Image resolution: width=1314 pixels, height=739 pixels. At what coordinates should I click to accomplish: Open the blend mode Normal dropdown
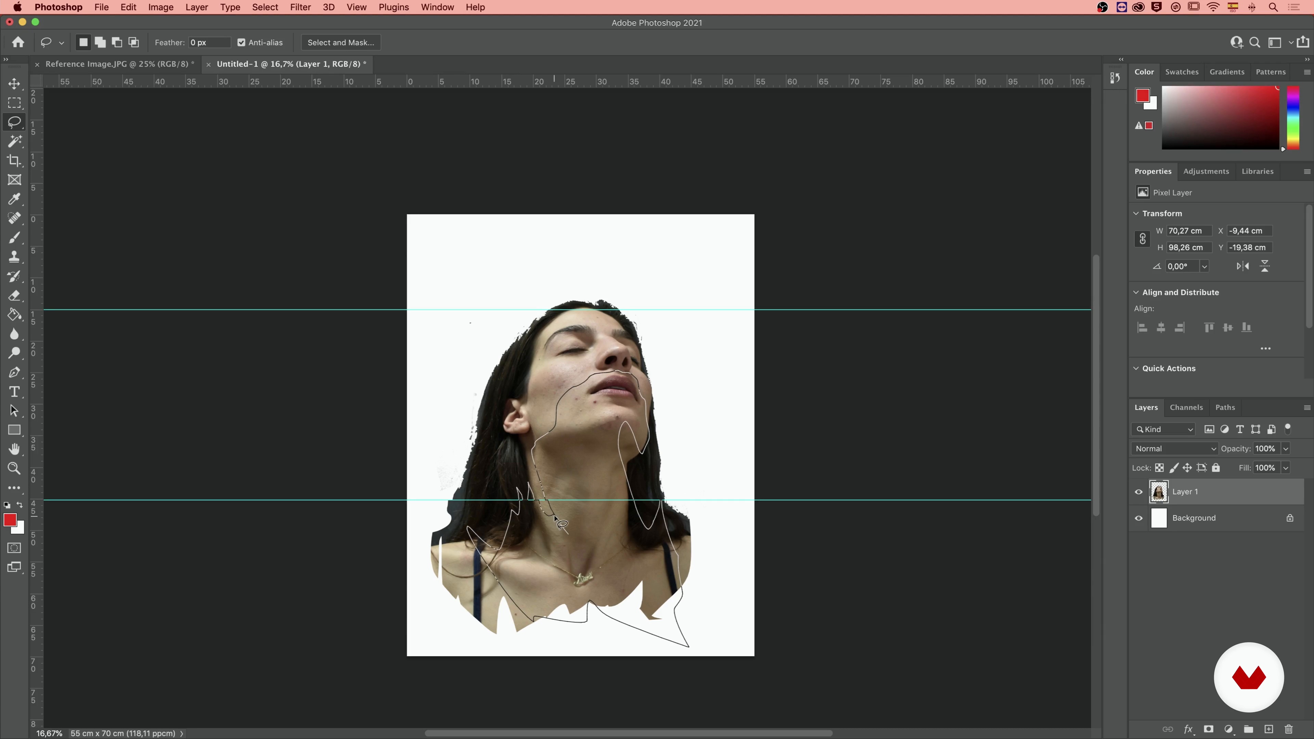click(1175, 449)
